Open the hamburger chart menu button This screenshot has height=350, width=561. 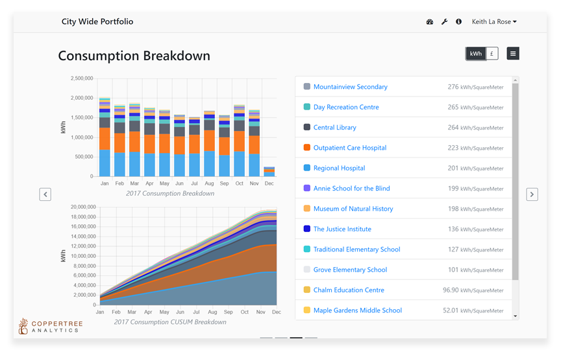(513, 54)
